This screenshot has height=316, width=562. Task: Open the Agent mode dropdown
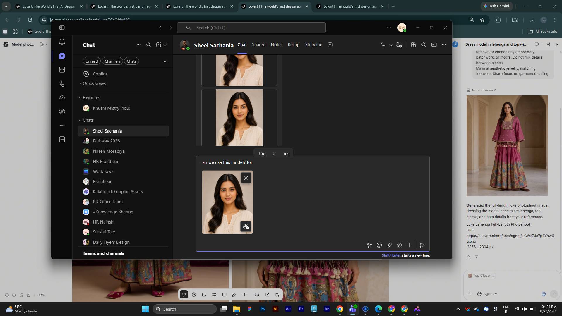tap(487, 294)
